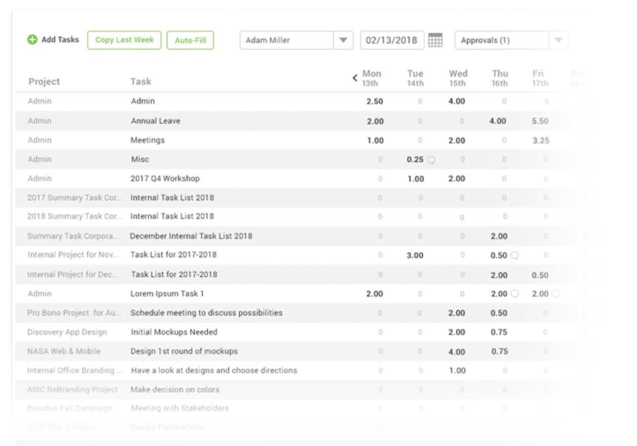Edit Tuesday 1.00 for 2017 Q4 Workshop
The height and width of the screenshot is (446, 637).
point(416,179)
